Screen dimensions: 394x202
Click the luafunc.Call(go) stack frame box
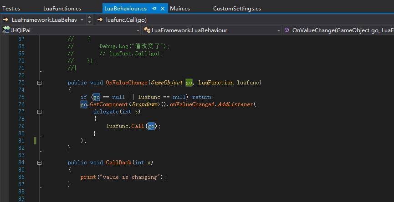pyautogui.click(x=126, y=20)
